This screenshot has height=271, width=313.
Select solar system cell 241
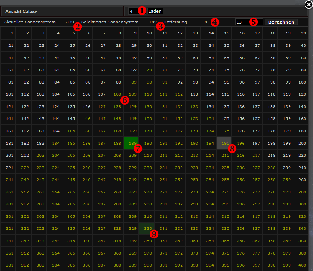(8, 180)
